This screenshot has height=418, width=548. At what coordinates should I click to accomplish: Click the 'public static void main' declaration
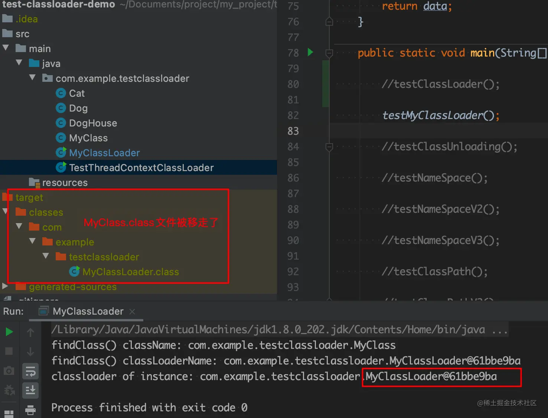point(452,53)
